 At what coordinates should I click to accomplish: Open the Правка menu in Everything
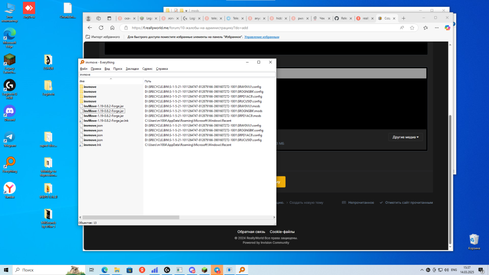tap(96, 69)
